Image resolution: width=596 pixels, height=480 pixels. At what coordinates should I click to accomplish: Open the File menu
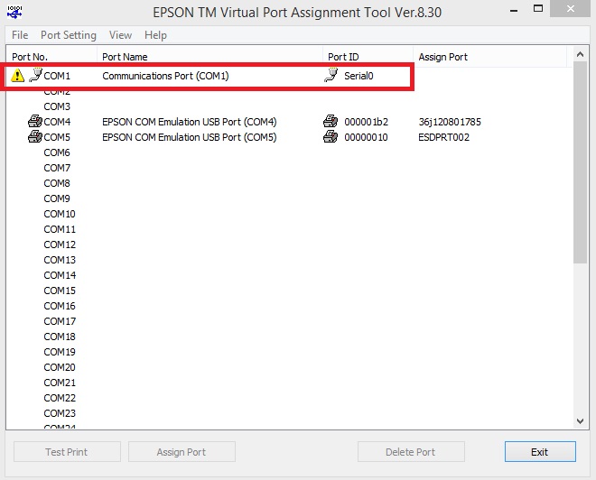click(x=20, y=35)
